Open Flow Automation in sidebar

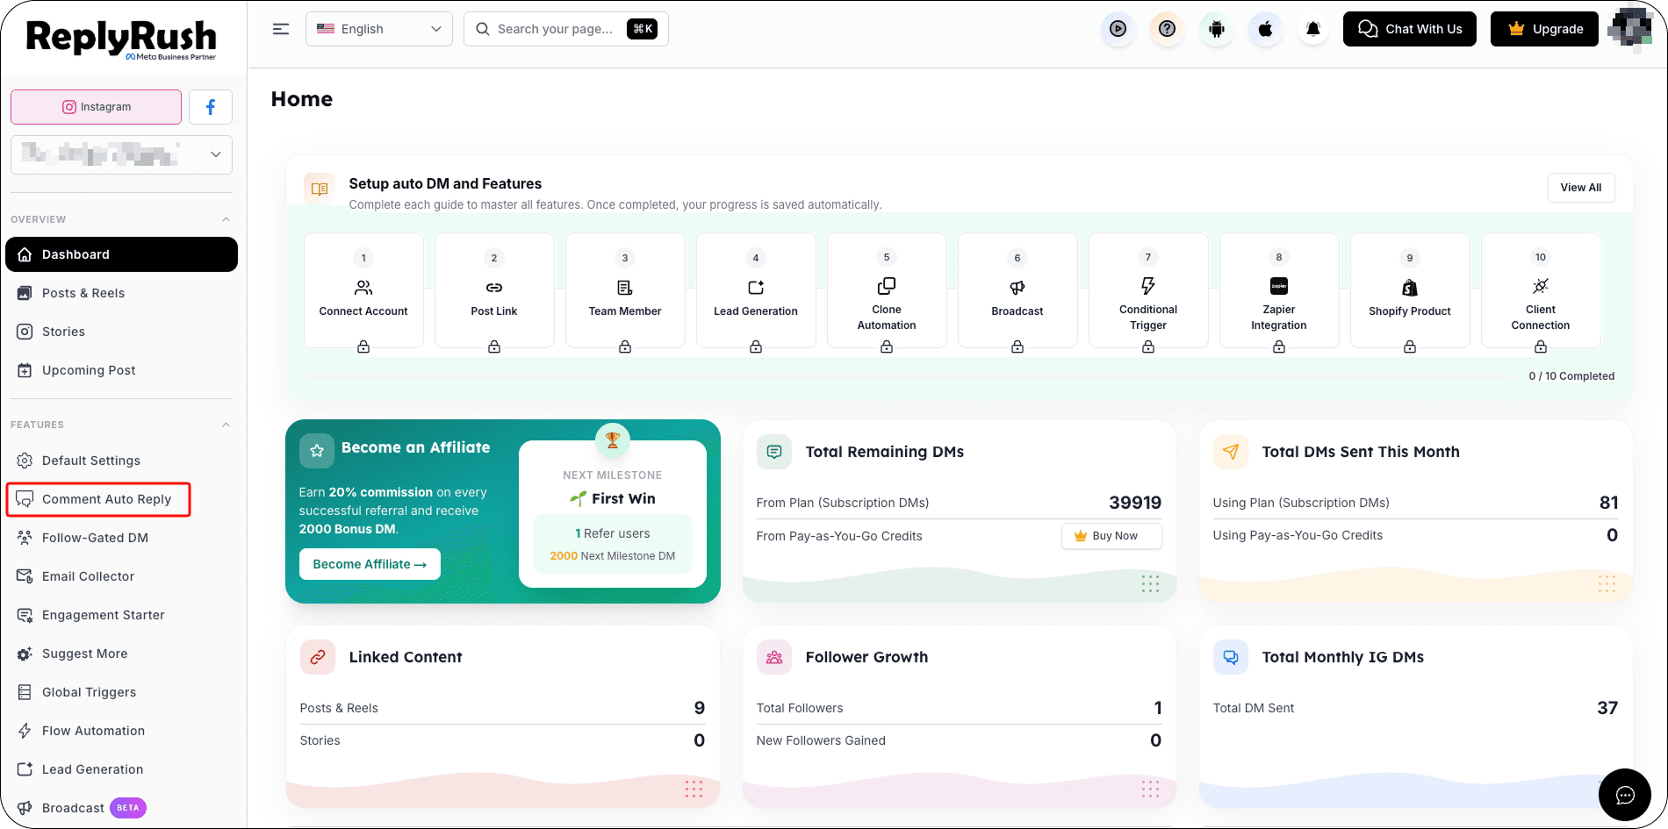point(122,731)
